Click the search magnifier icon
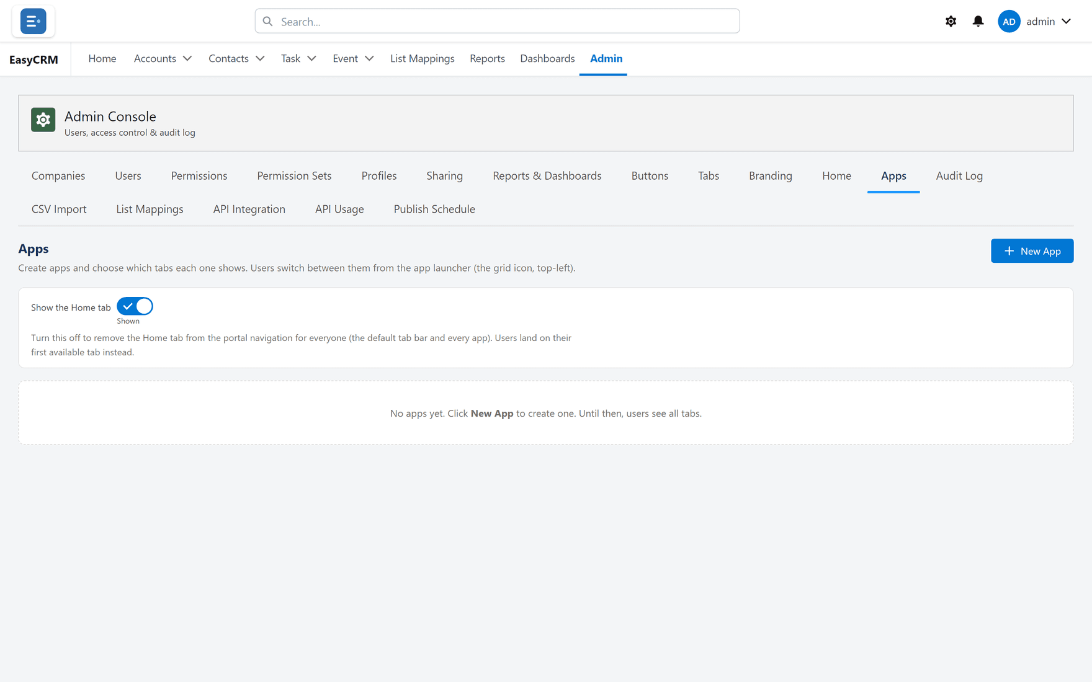This screenshot has height=682, width=1092. point(267,21)
